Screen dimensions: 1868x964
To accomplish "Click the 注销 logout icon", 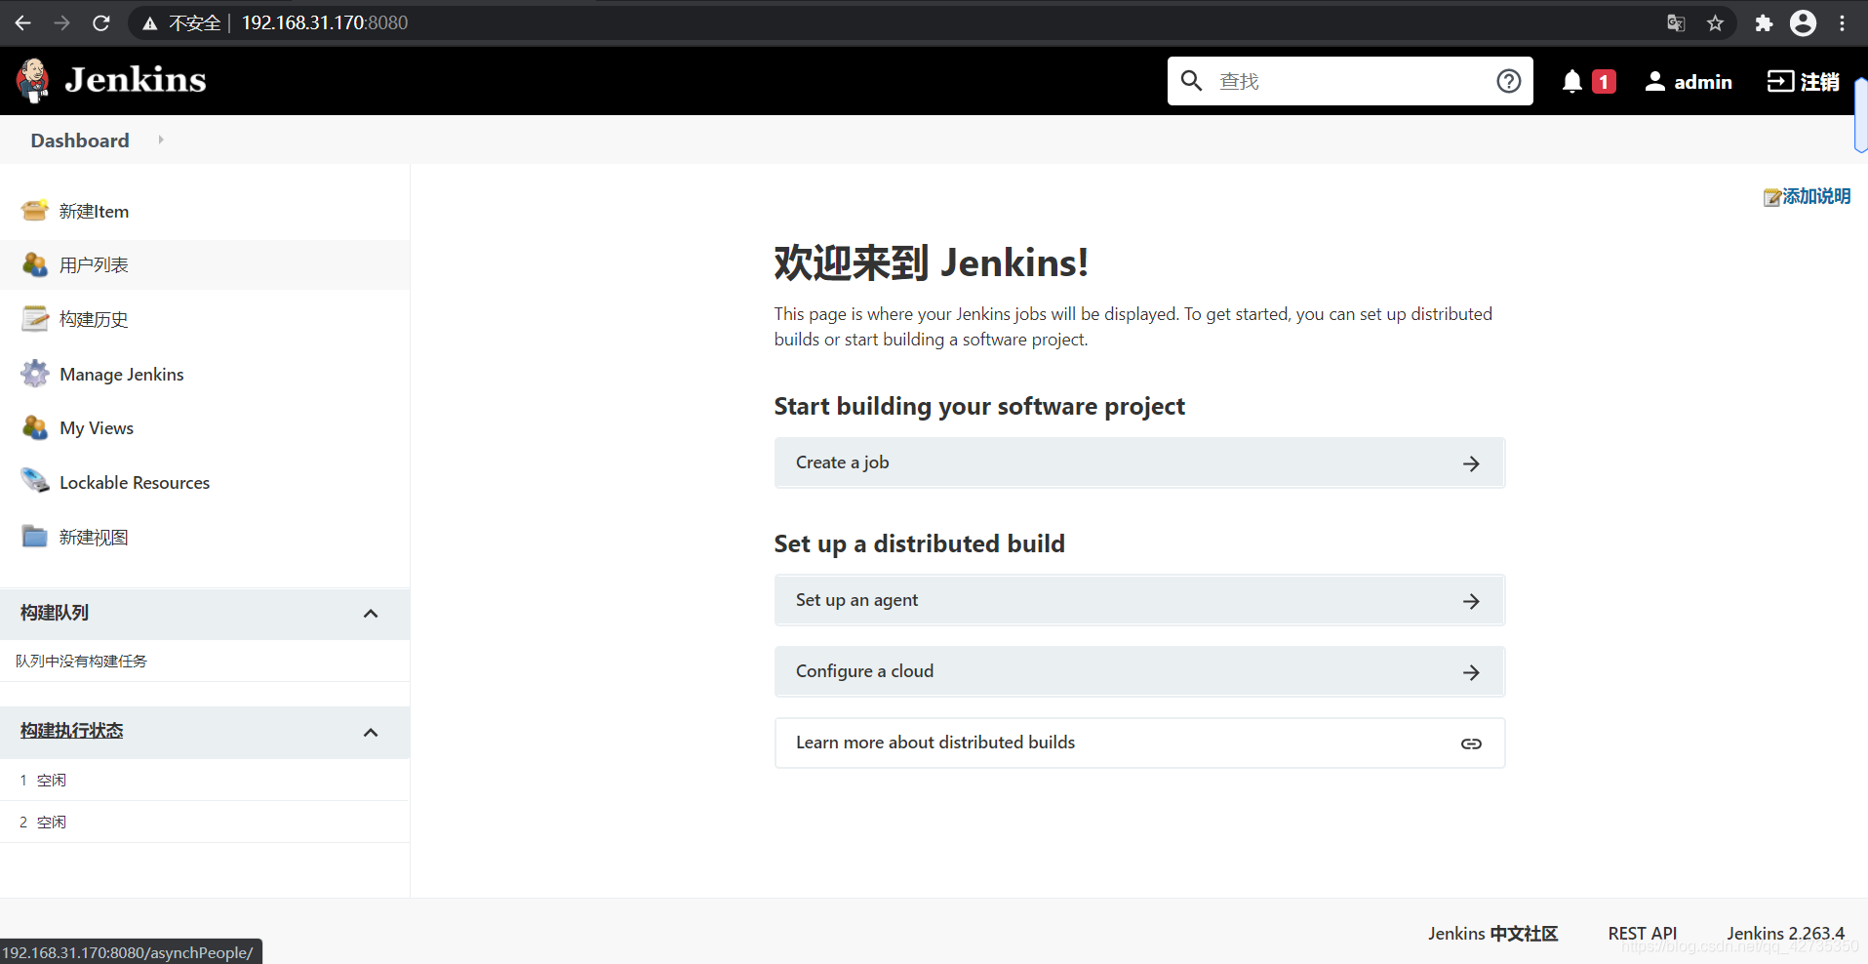I will click(1780, 81).
